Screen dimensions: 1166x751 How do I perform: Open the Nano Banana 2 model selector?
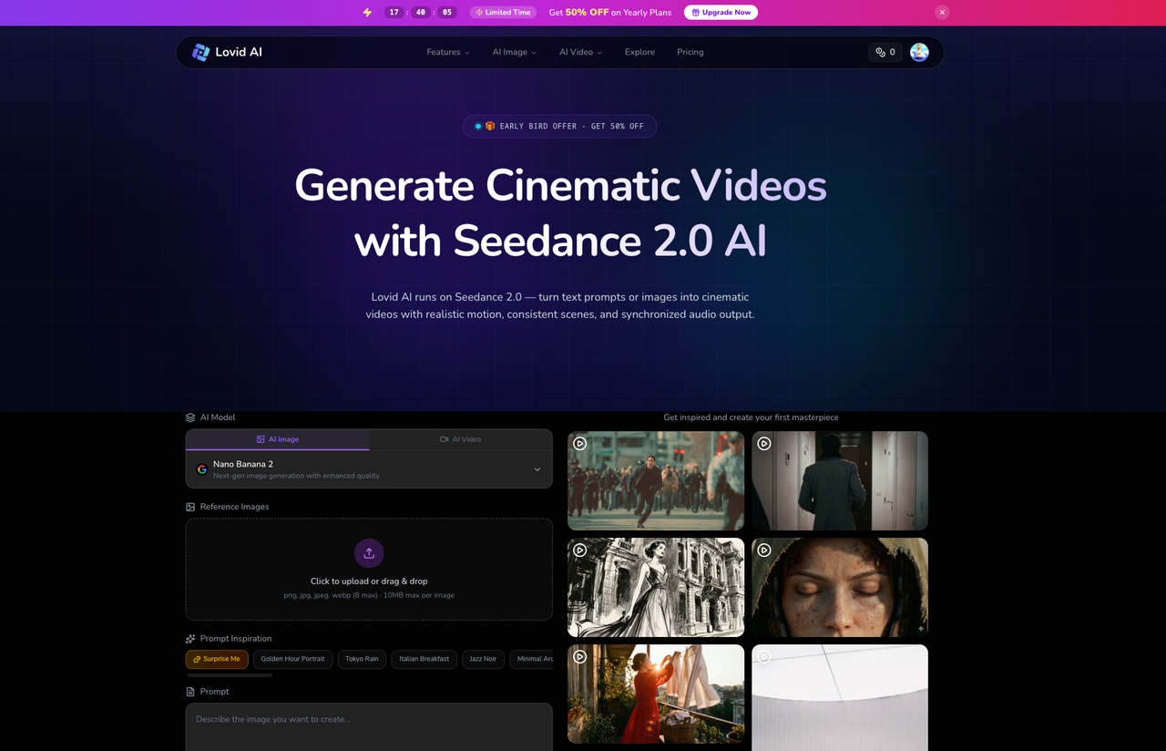pos(369,469)
